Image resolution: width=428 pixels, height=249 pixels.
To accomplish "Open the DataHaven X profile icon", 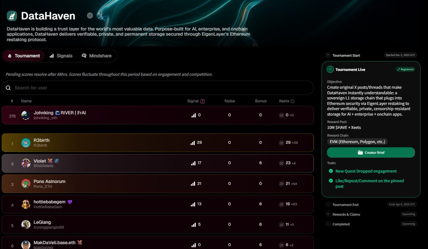I will tap(101, 16).
